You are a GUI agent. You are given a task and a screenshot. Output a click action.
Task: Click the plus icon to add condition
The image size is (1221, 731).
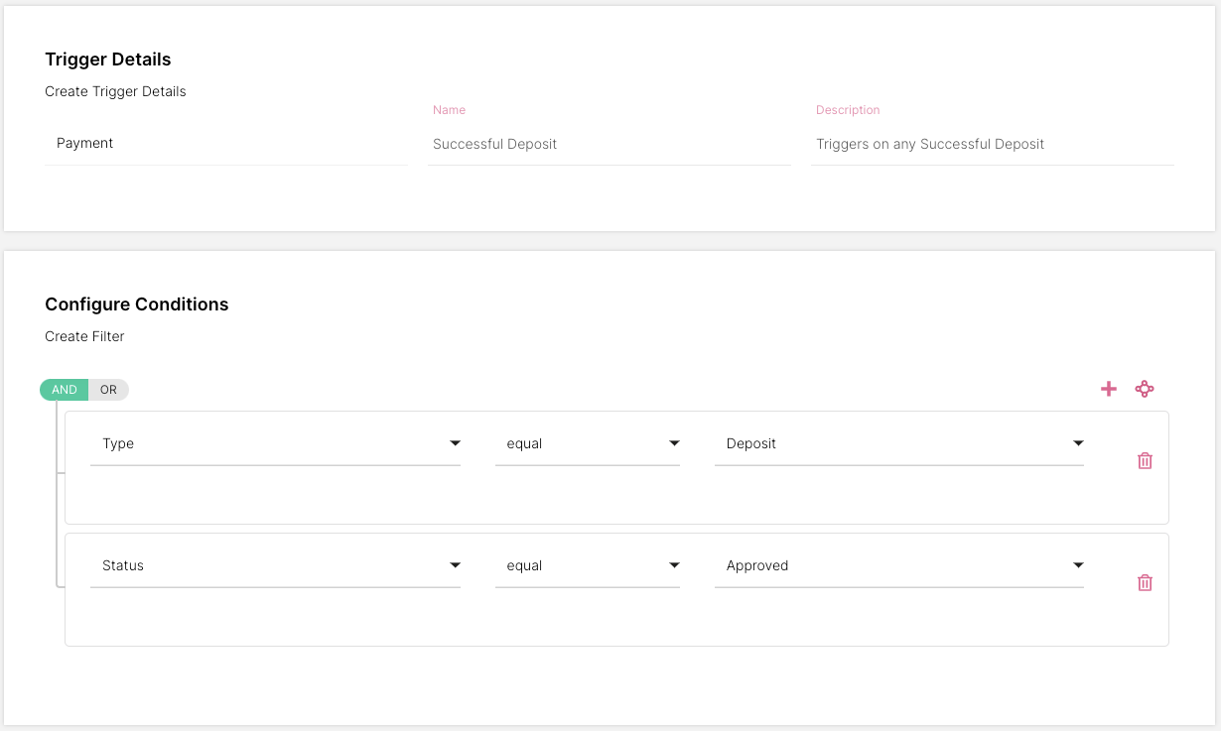[1109, 389]
